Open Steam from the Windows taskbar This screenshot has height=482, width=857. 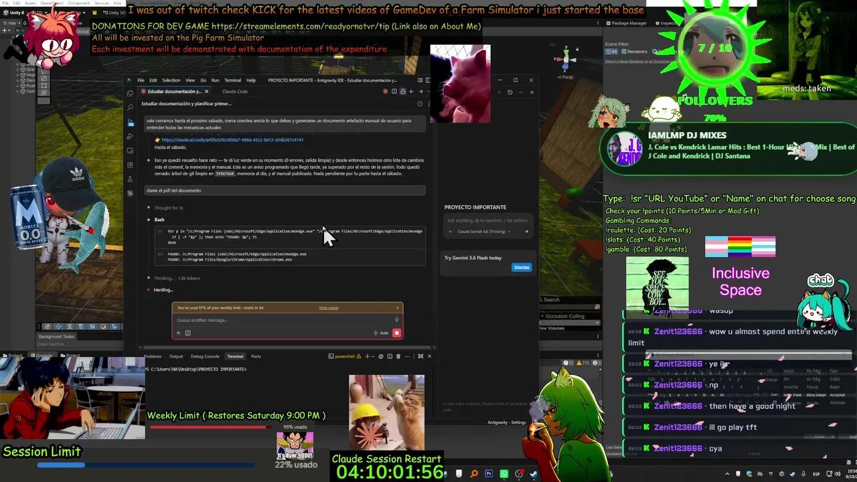533,474
